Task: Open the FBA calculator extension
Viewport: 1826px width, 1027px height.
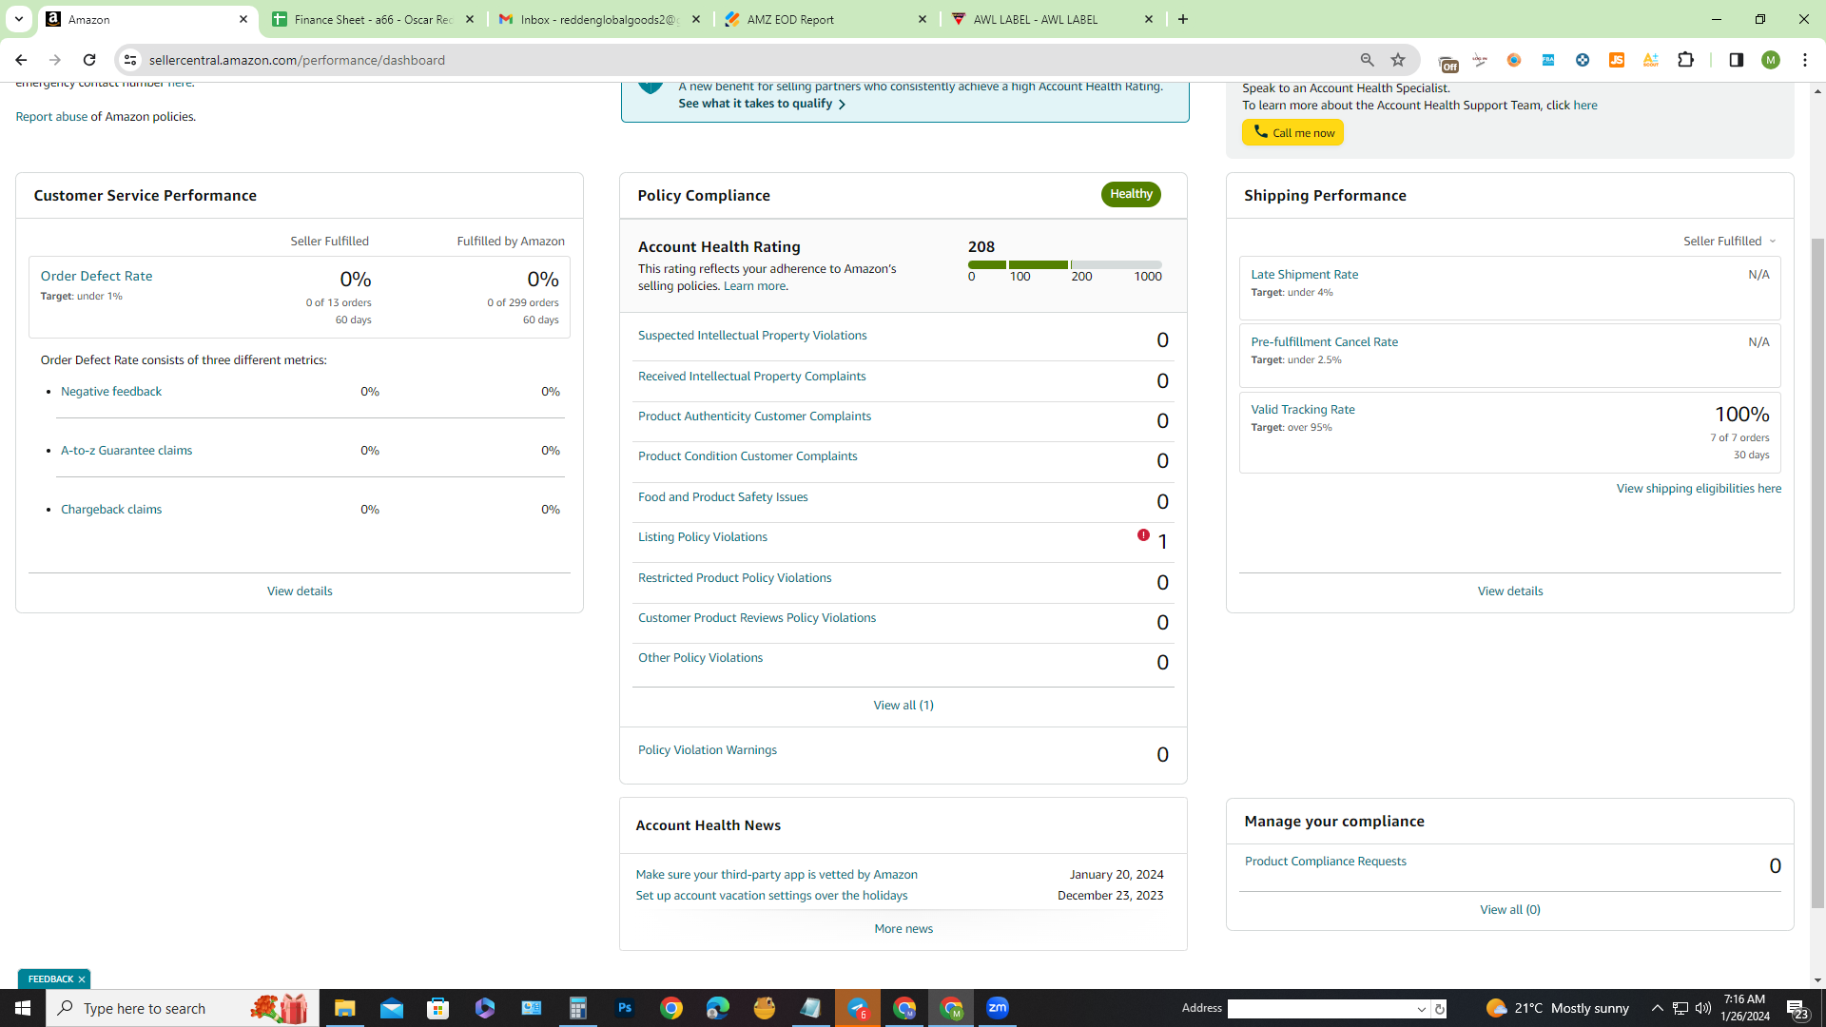Action: [1548, 60]
